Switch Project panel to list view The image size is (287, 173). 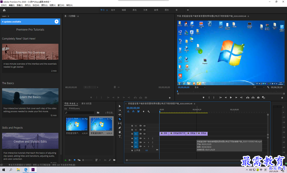click(x=70, y=160)
